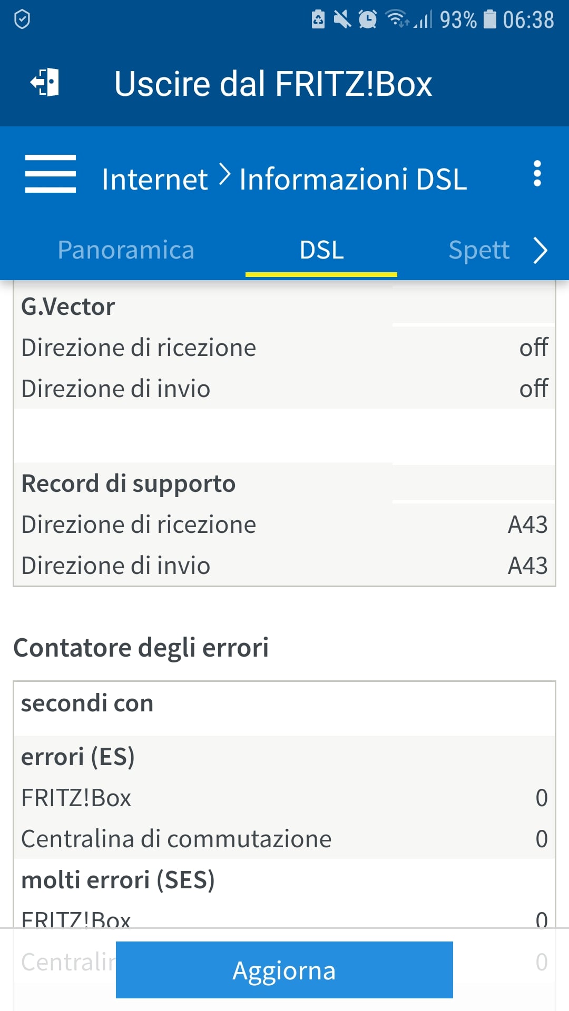The height and width of the screenshot is (1011, 569).
Task: Tap the Contatore degli errori heading
Action: (141, 648)
